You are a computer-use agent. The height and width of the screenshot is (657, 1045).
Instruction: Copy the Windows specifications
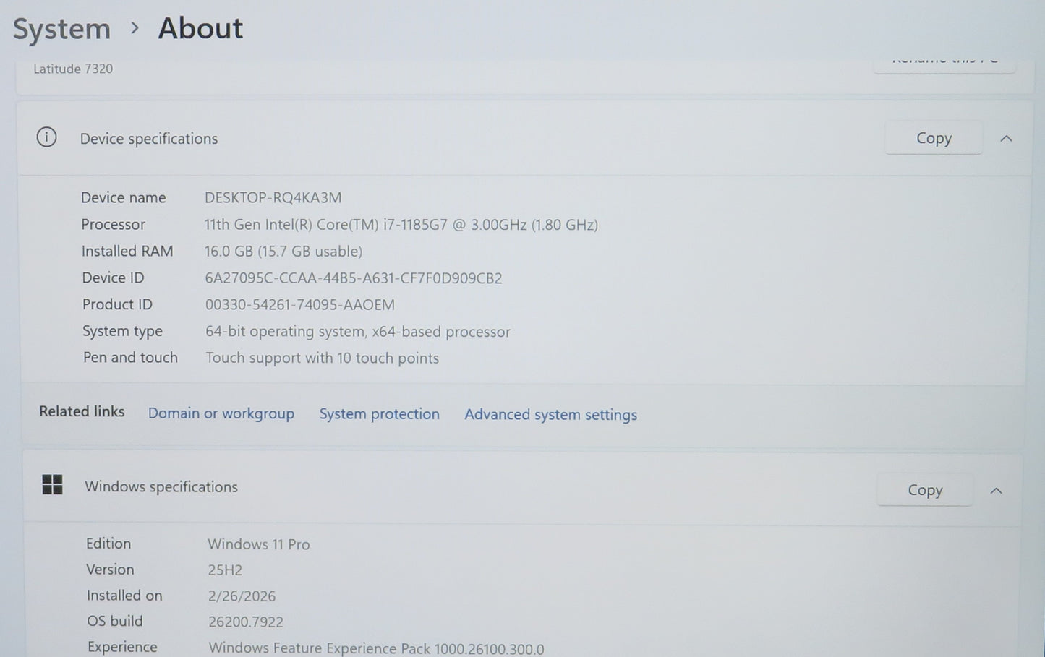(x=924, y=490)
